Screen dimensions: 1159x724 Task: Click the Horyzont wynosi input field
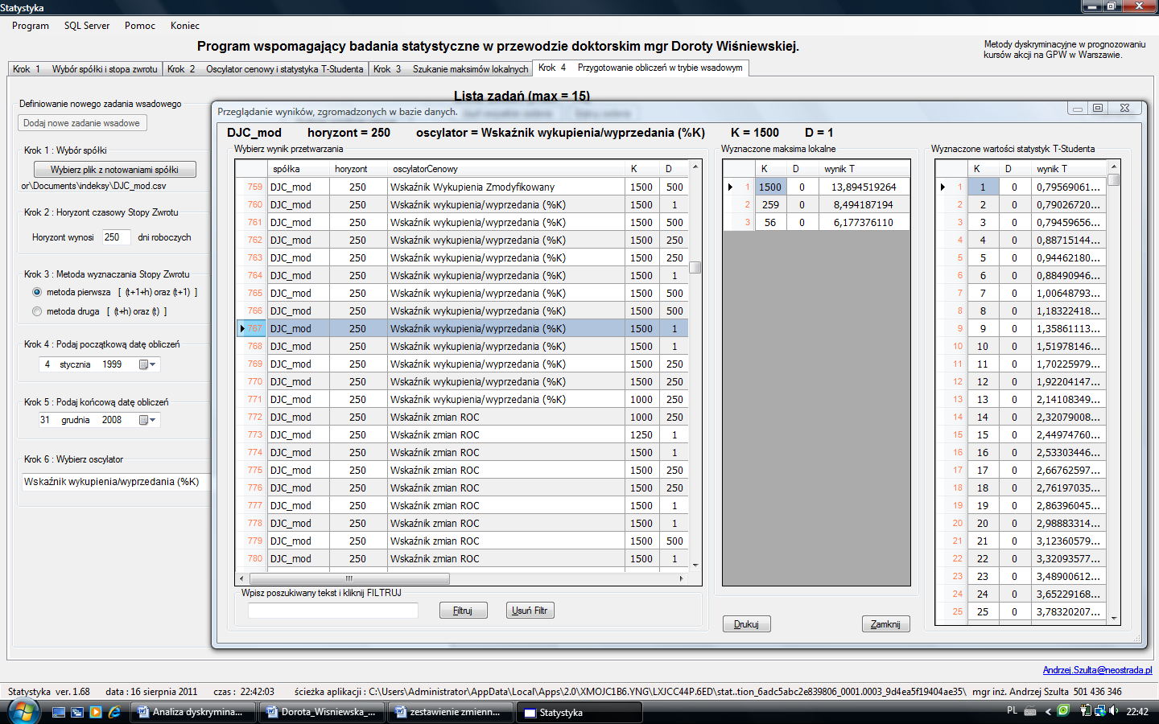pyautogui.click(x=116, y=237)
